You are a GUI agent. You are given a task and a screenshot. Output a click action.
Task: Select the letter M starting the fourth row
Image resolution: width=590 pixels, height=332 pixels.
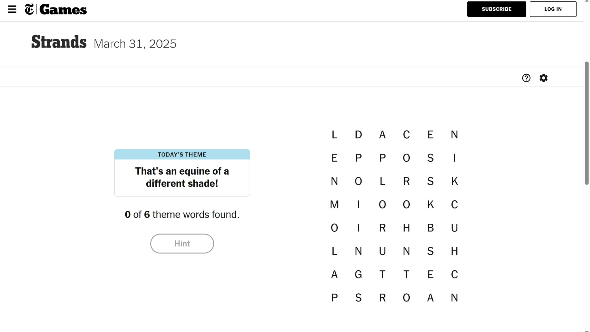pos(334,204)
